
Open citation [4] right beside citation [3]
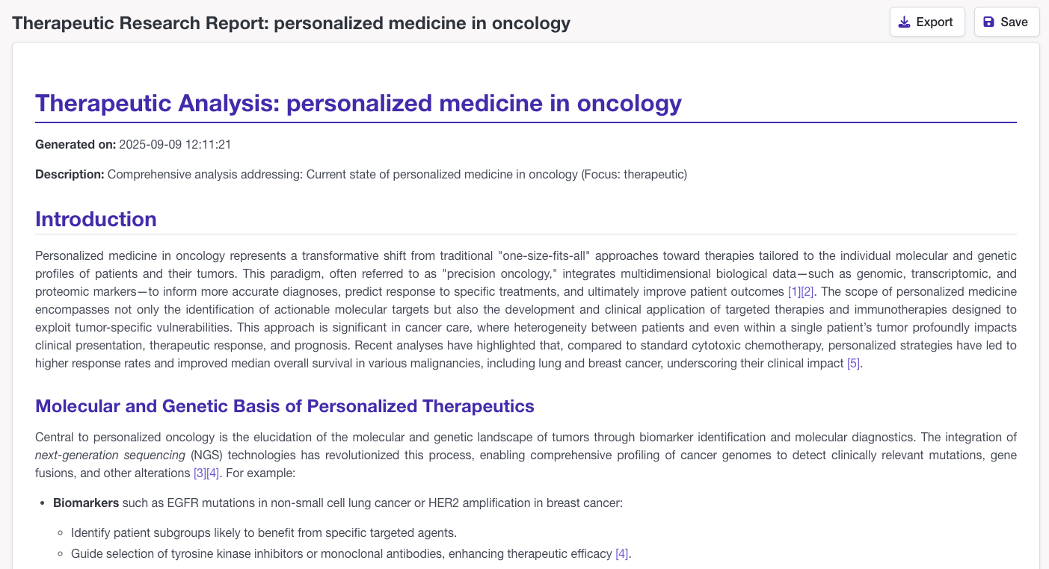(213, 473)
